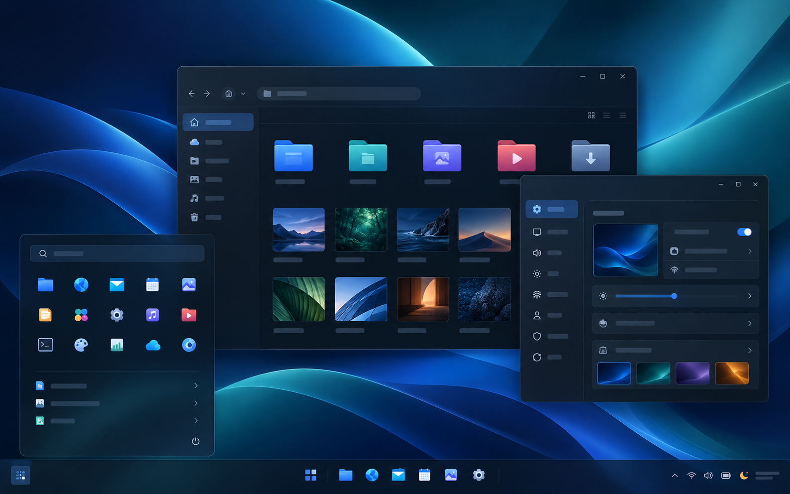This screenshot has width=790, height=494.
Task: Select the warm lit doorway thumbnail
Action: 423,299
